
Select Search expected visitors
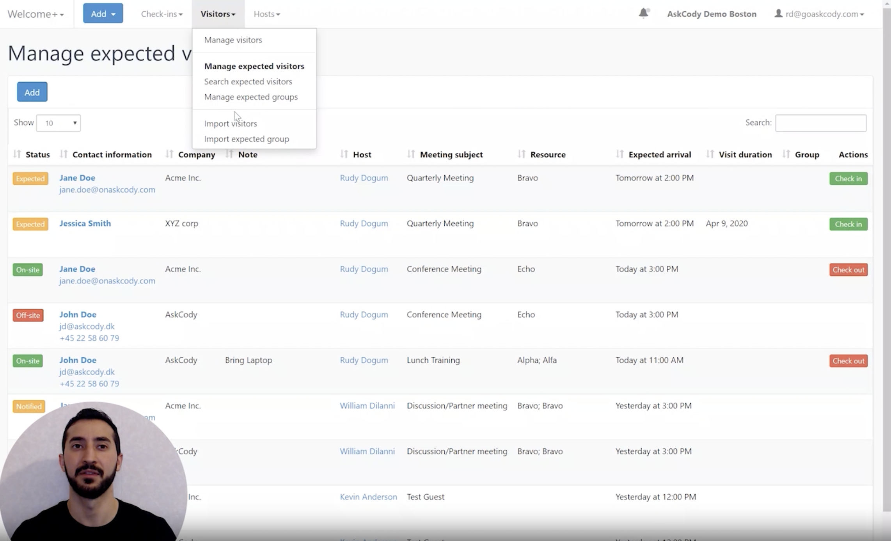pyautogui.click(x=248, y=81)
